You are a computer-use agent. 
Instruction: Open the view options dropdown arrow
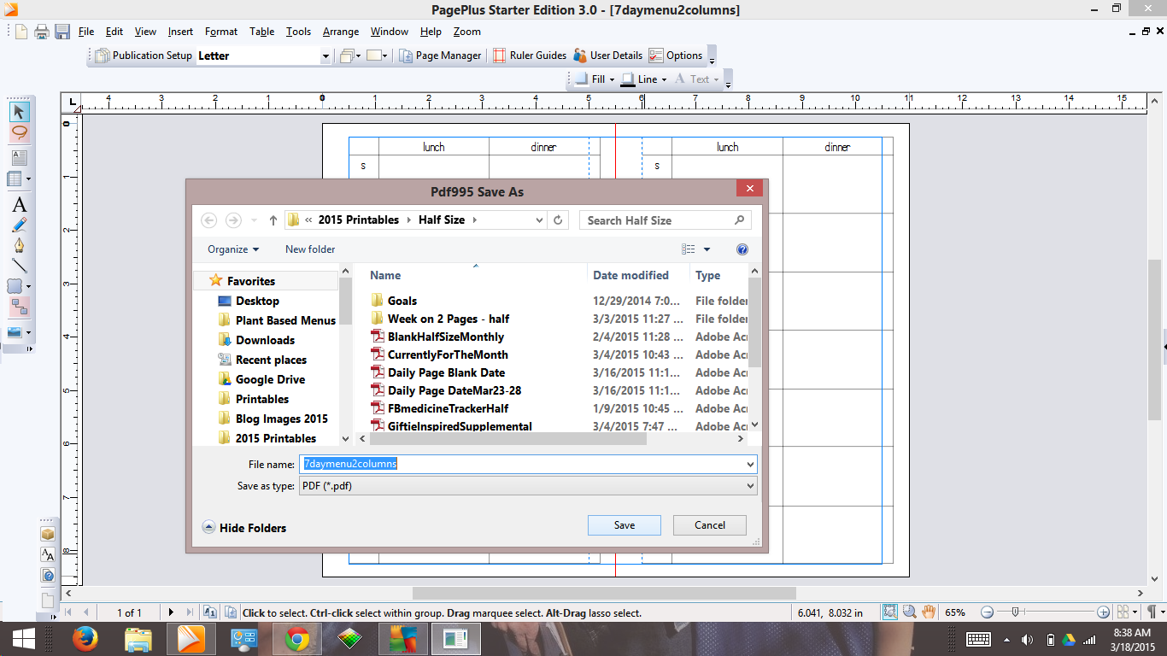[x=707, y=249]
